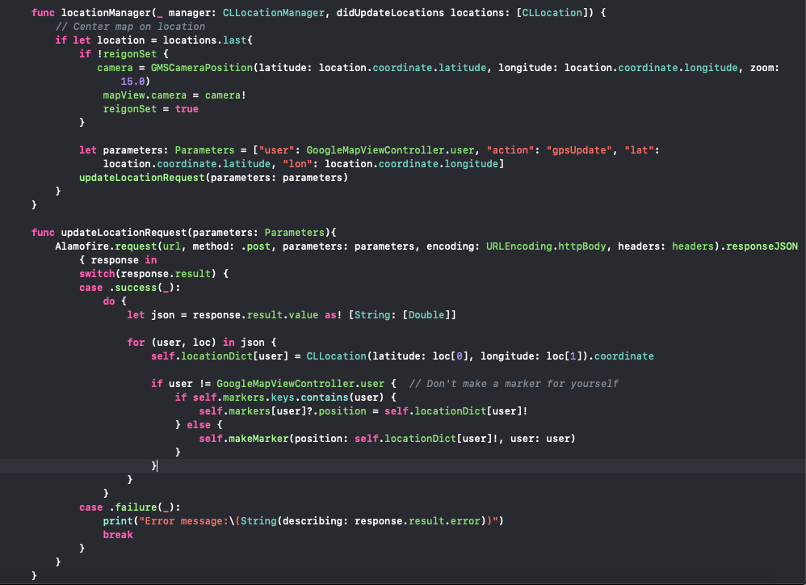Click the 'func locationManager' declaration name
This screenshot has height=585, width=806.
point(106,12)
